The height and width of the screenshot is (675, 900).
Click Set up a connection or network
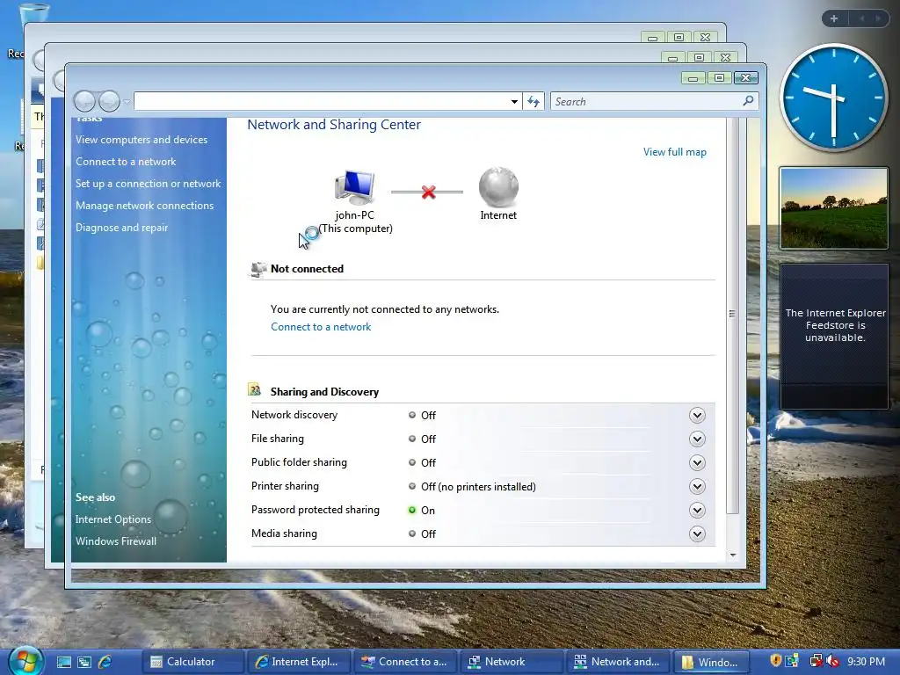click(x=148, y=184)
